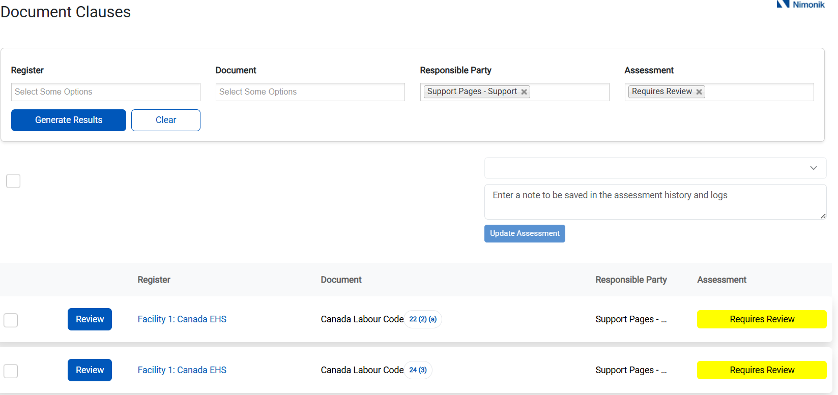Image resolution: width=838 pixels, height=395 pixels.
Task: Remove the Support Pages - Support tag
Action: click(x=524, y=92)
